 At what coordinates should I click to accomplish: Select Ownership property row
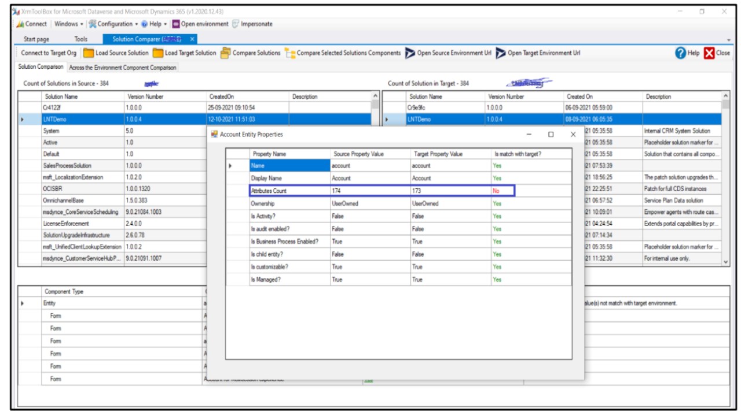coord(398,203)
